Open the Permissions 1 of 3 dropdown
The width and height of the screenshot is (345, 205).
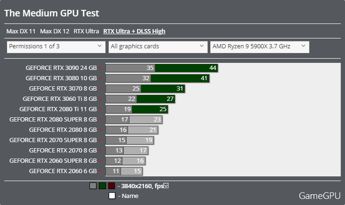point(56,46)
